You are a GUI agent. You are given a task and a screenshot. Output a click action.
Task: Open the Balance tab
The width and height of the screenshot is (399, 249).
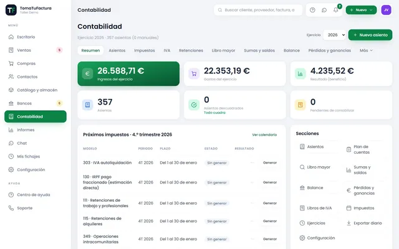[291, 50]
